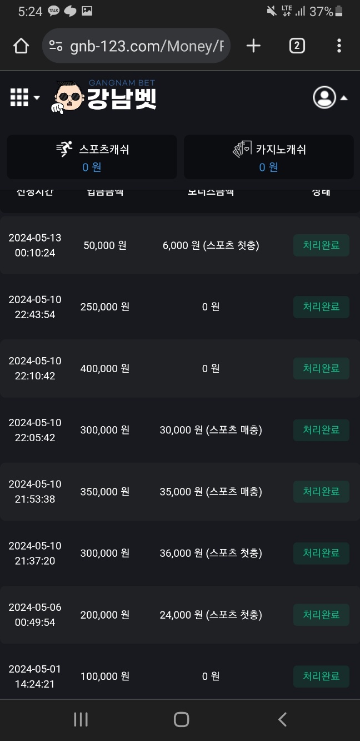
Task: Open the grid menu icon beside logo
Action: point(19,97)
